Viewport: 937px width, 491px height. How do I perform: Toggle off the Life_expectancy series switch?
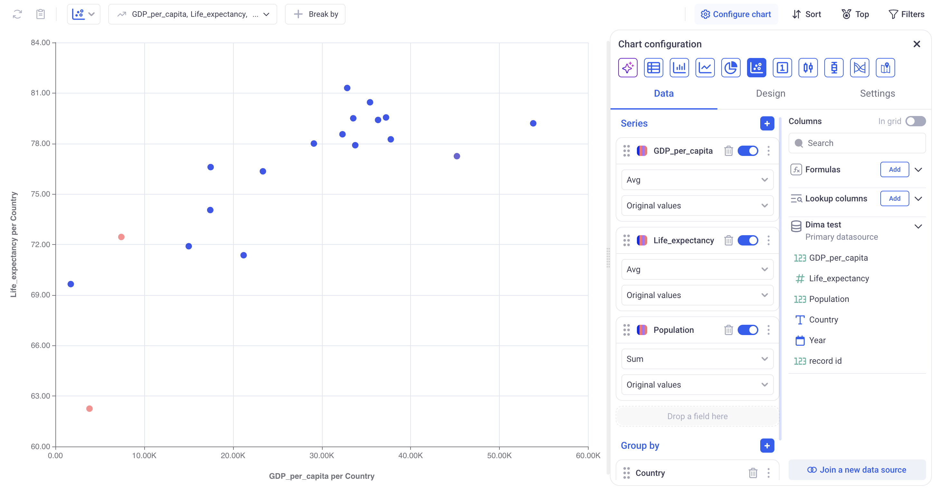pyautogui.click(x=747, y=240)
